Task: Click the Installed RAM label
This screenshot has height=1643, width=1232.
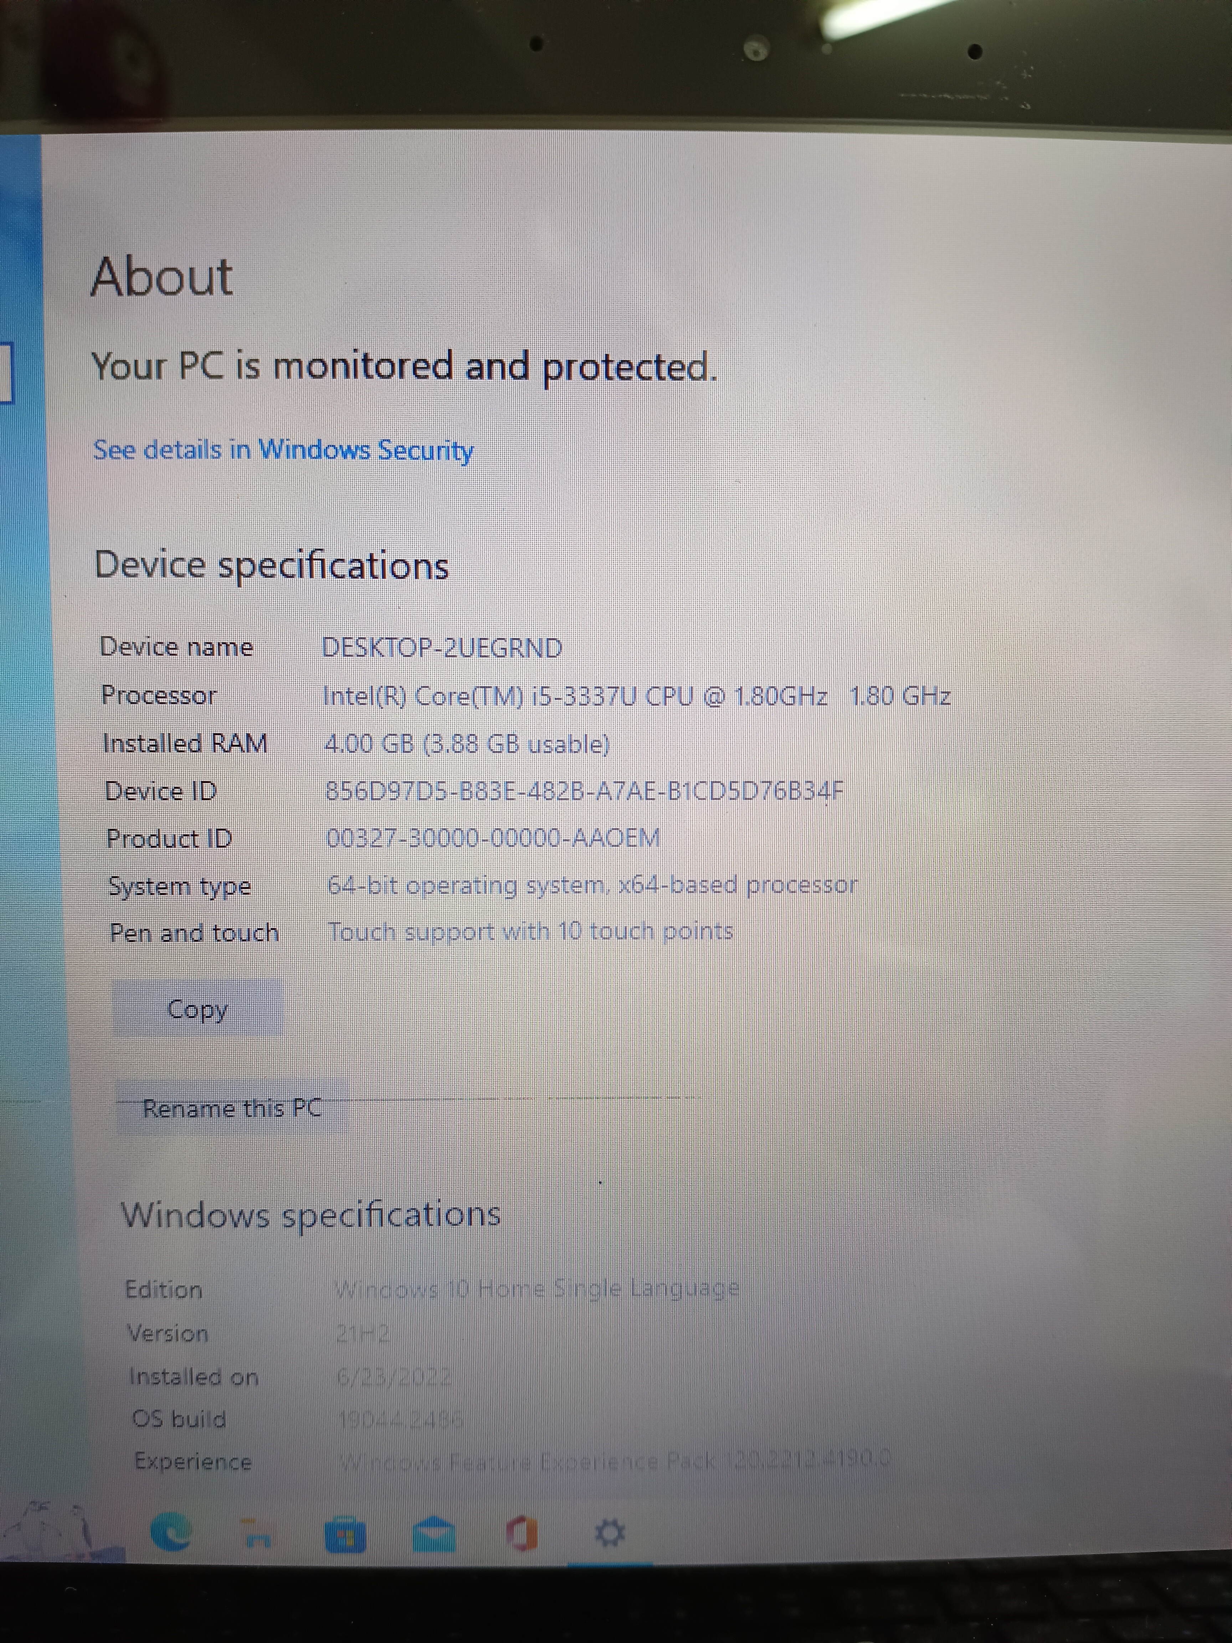Action: tap(185, 743)
